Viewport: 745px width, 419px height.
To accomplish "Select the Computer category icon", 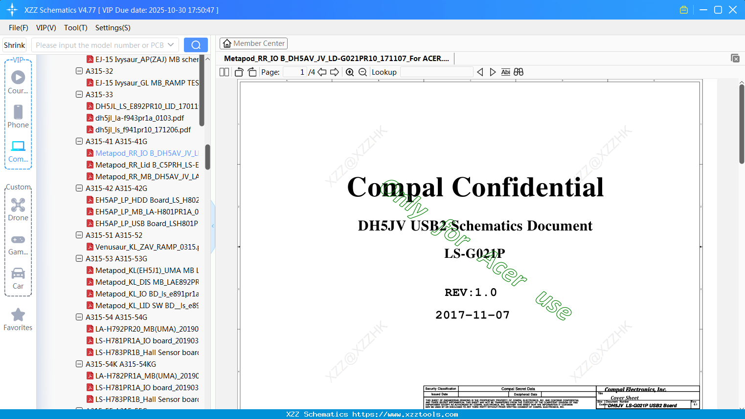I will (18, 151).
